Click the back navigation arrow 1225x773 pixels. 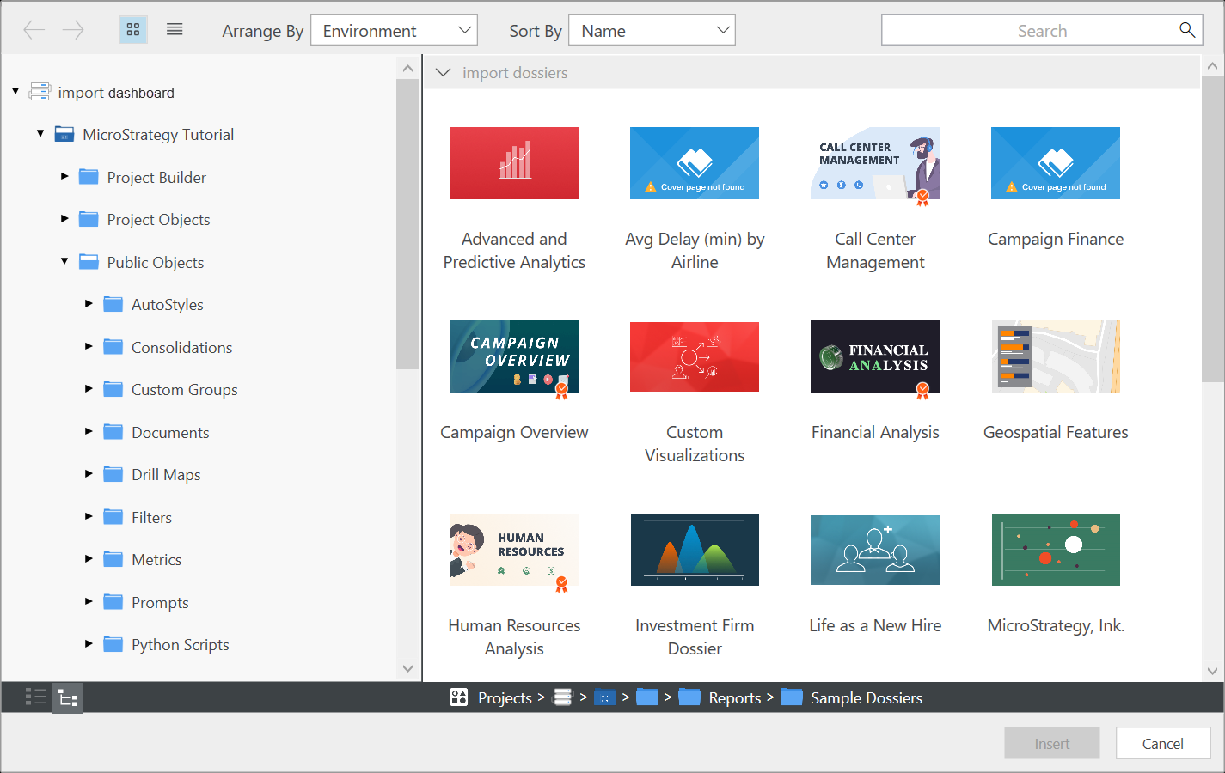pyautogui.click(x=34, y=30)
